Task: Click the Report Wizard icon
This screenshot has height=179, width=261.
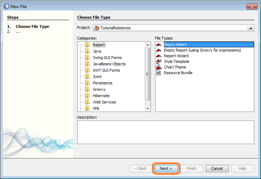Action: (159, 56)
